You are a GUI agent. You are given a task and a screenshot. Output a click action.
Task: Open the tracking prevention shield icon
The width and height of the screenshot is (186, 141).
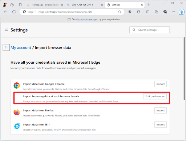130,12
